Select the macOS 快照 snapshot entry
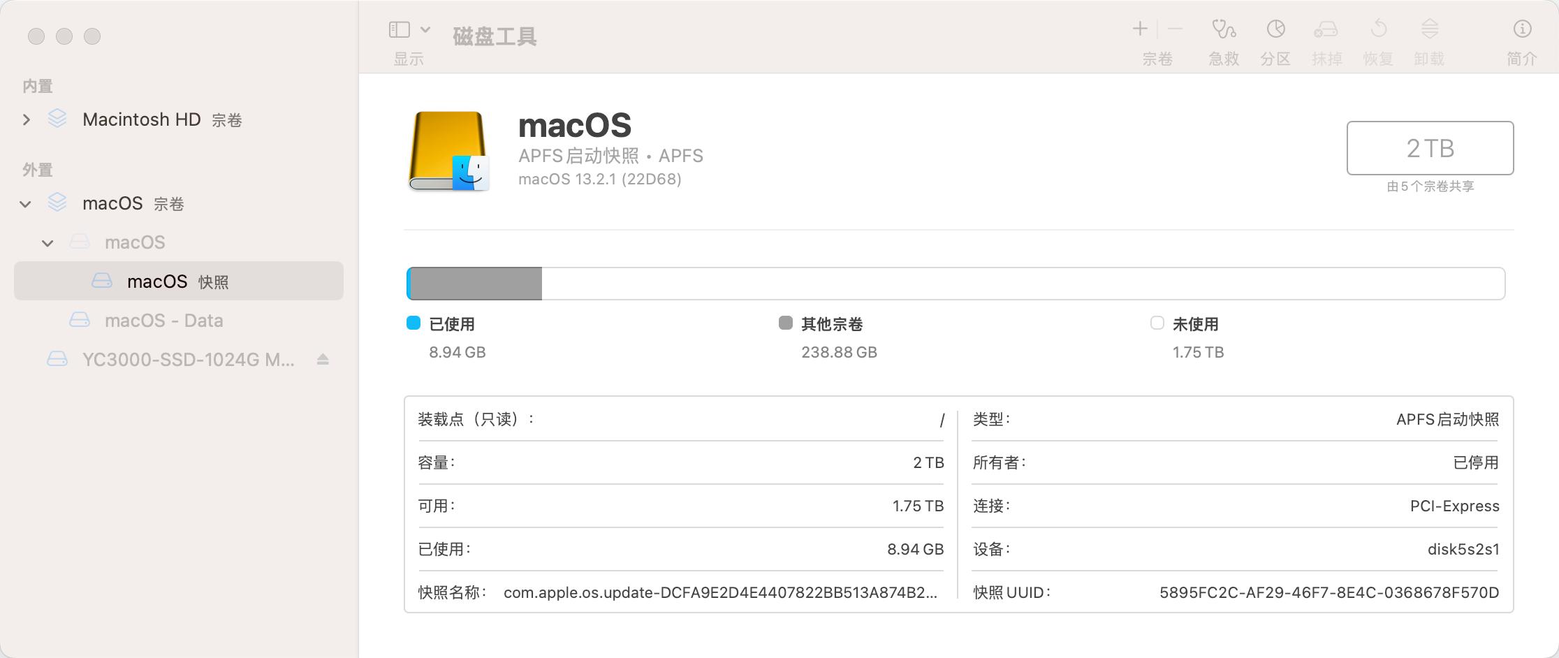The height and width of the screenshot is (658, 1559). click(157, 281)
